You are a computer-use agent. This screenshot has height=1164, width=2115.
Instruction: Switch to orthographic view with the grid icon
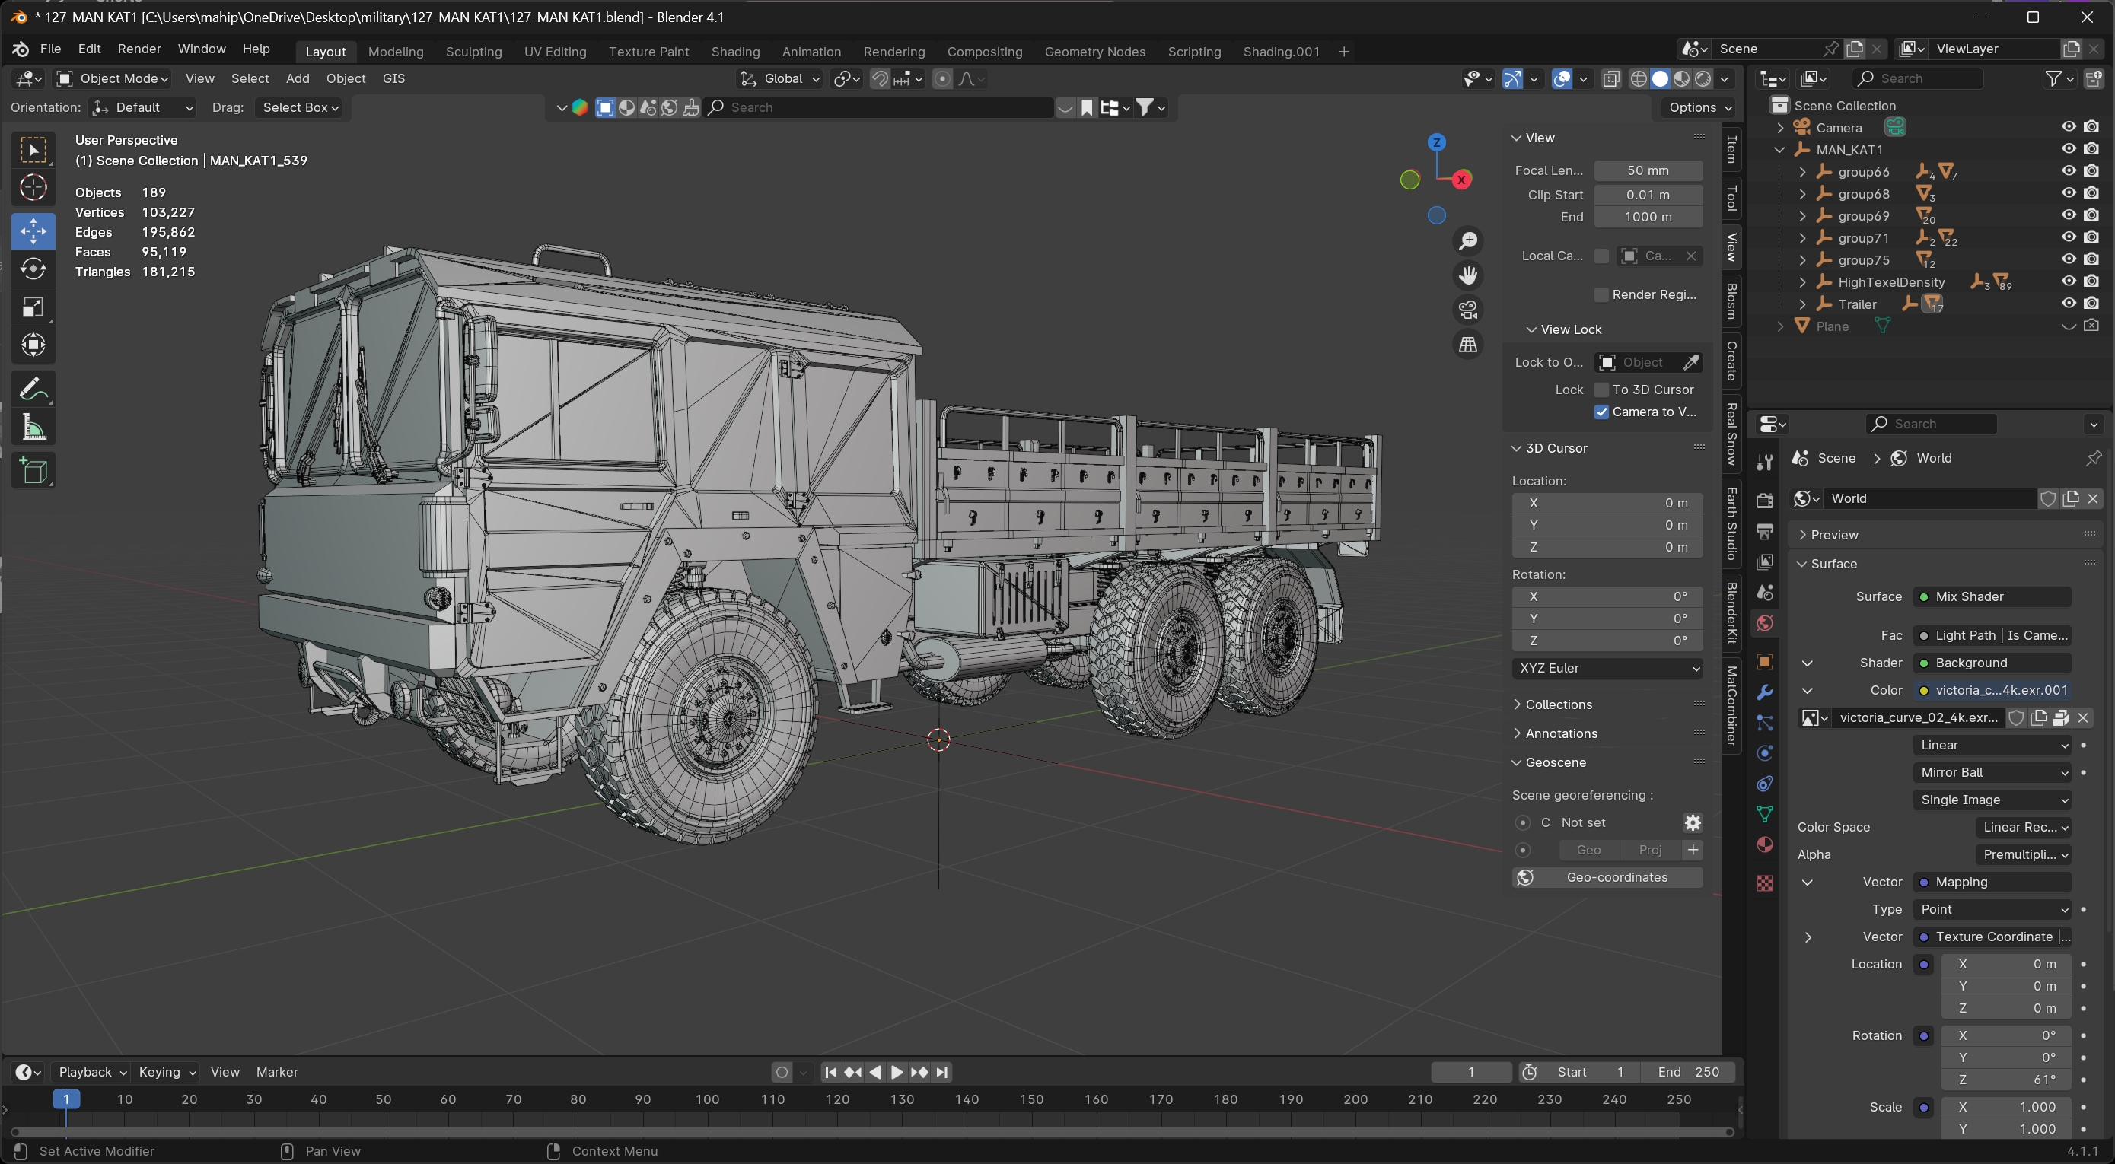pyautogui.click(x=1468, y=345)
